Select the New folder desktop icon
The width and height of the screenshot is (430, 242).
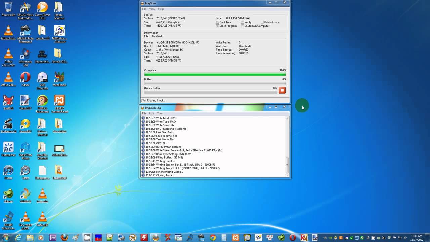(x=59, y=125)
